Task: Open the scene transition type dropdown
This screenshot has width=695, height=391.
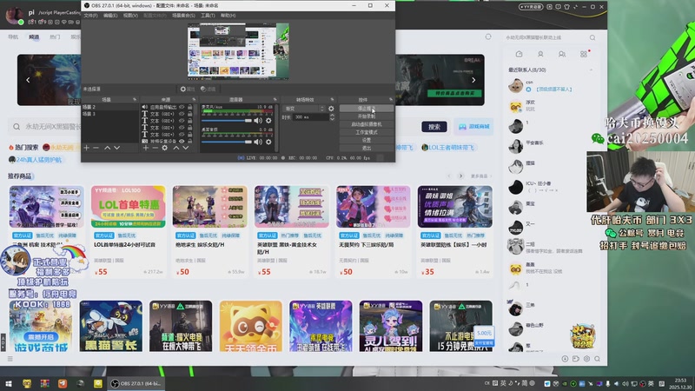Action: pos(305,109)
